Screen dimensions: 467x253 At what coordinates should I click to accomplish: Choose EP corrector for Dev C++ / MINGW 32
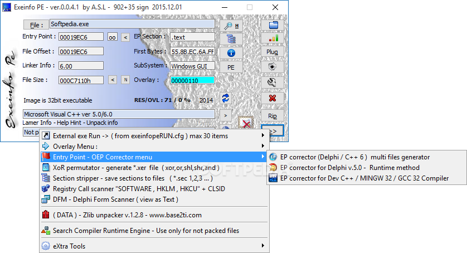[x=367, y=178]
